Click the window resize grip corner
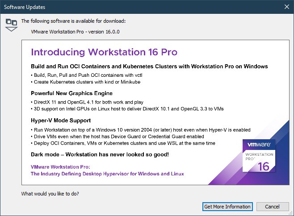Viewport: 294px width, 216px height. (x=291, y=213)
